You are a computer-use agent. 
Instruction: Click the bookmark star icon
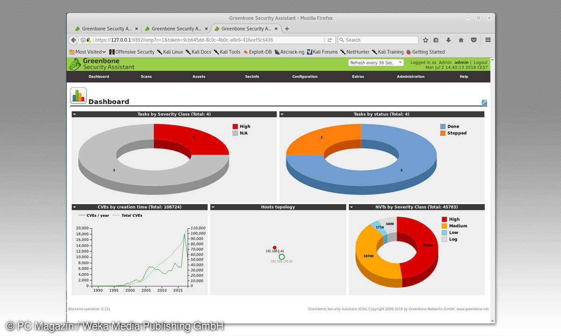tap(425, 40)
